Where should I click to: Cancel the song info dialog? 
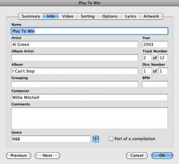tap(137, 155)
